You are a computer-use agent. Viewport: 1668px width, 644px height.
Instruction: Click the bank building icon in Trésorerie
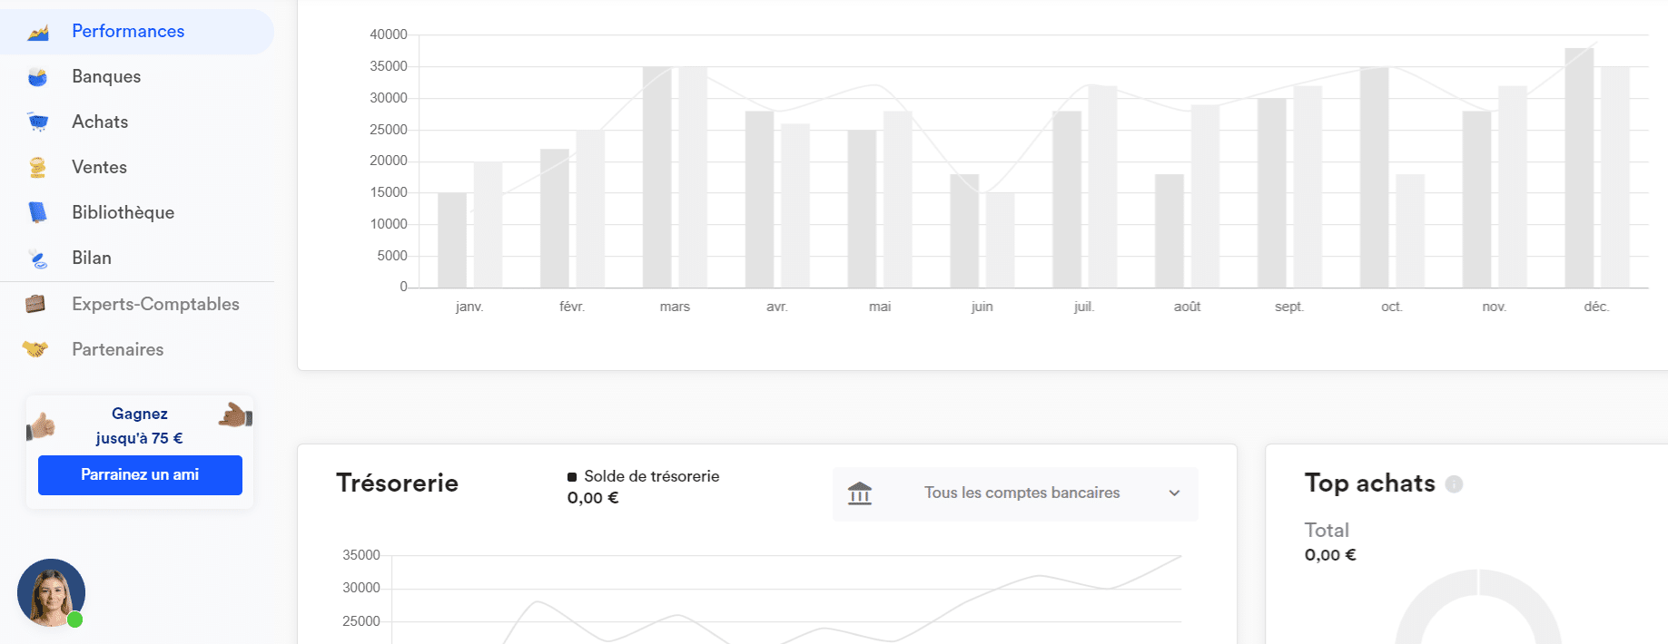click(x=860, y=493)
